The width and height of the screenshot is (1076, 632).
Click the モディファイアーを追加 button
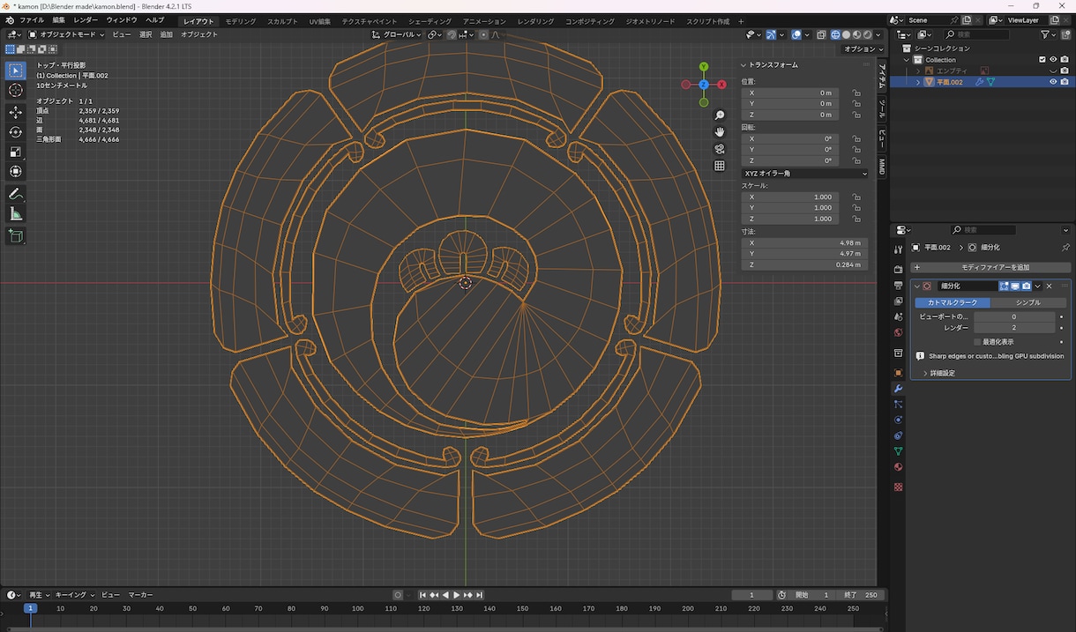[x=991, y=267]
